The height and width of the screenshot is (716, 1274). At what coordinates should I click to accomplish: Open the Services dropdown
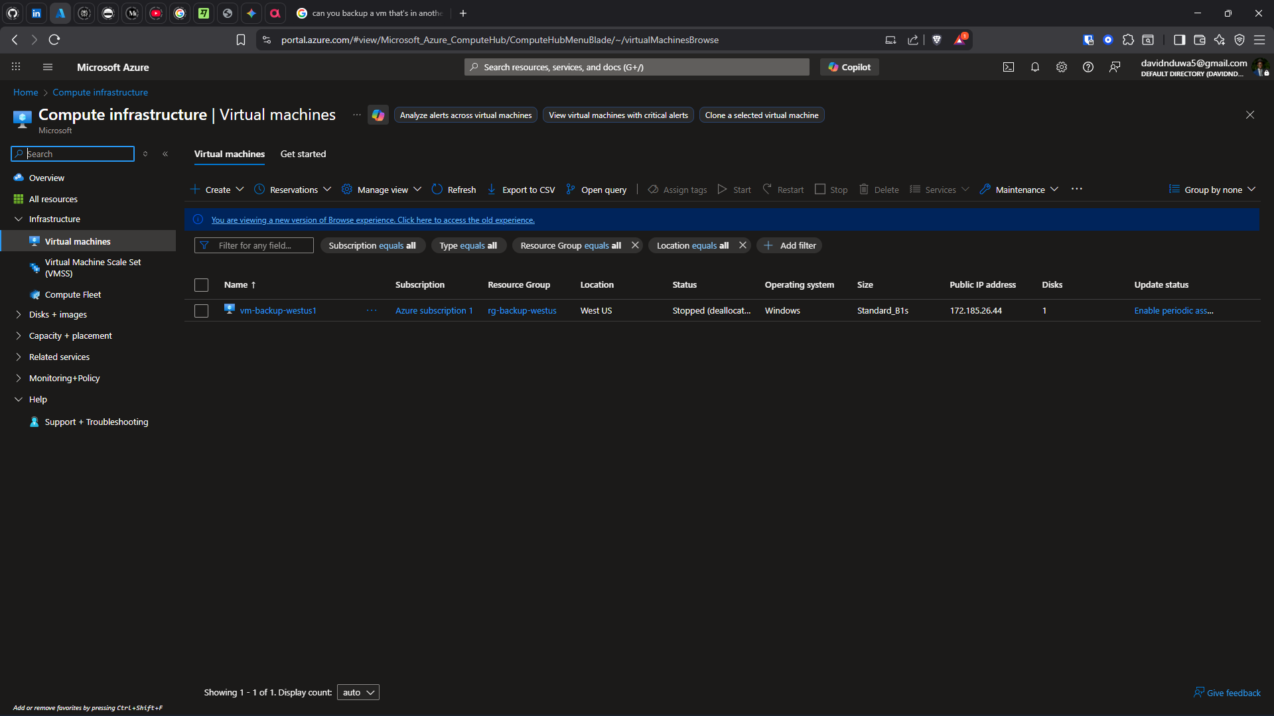click(940, 190)
